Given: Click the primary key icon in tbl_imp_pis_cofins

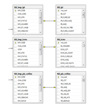Looking at the screenshot, I should pyautogui.click(x=15, y=77).
